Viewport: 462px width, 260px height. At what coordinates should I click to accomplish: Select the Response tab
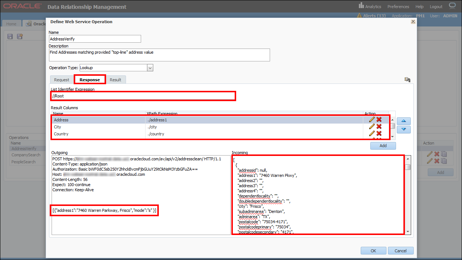[90, 80]
